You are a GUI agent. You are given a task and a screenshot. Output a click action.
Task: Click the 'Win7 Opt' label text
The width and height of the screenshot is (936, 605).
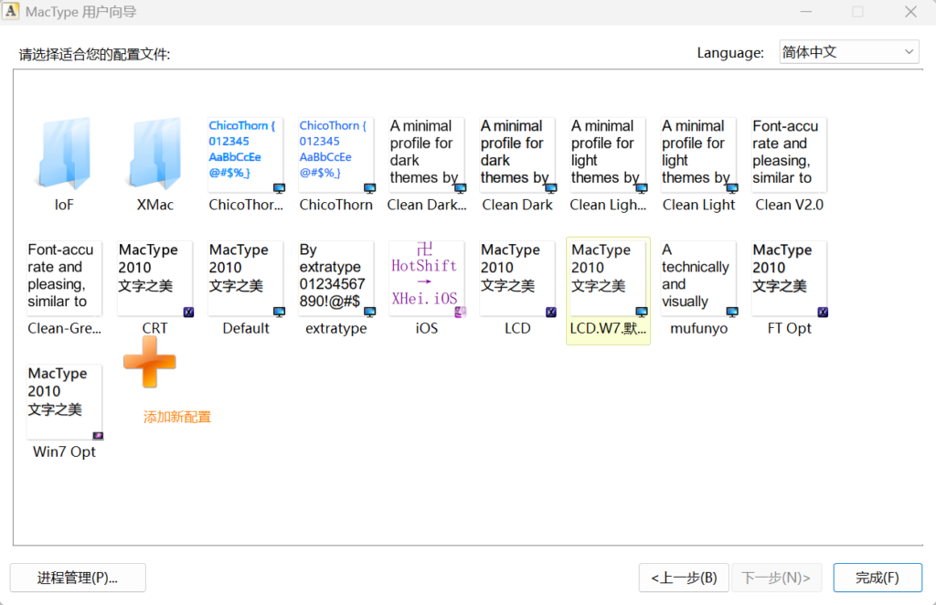(65, 451)
